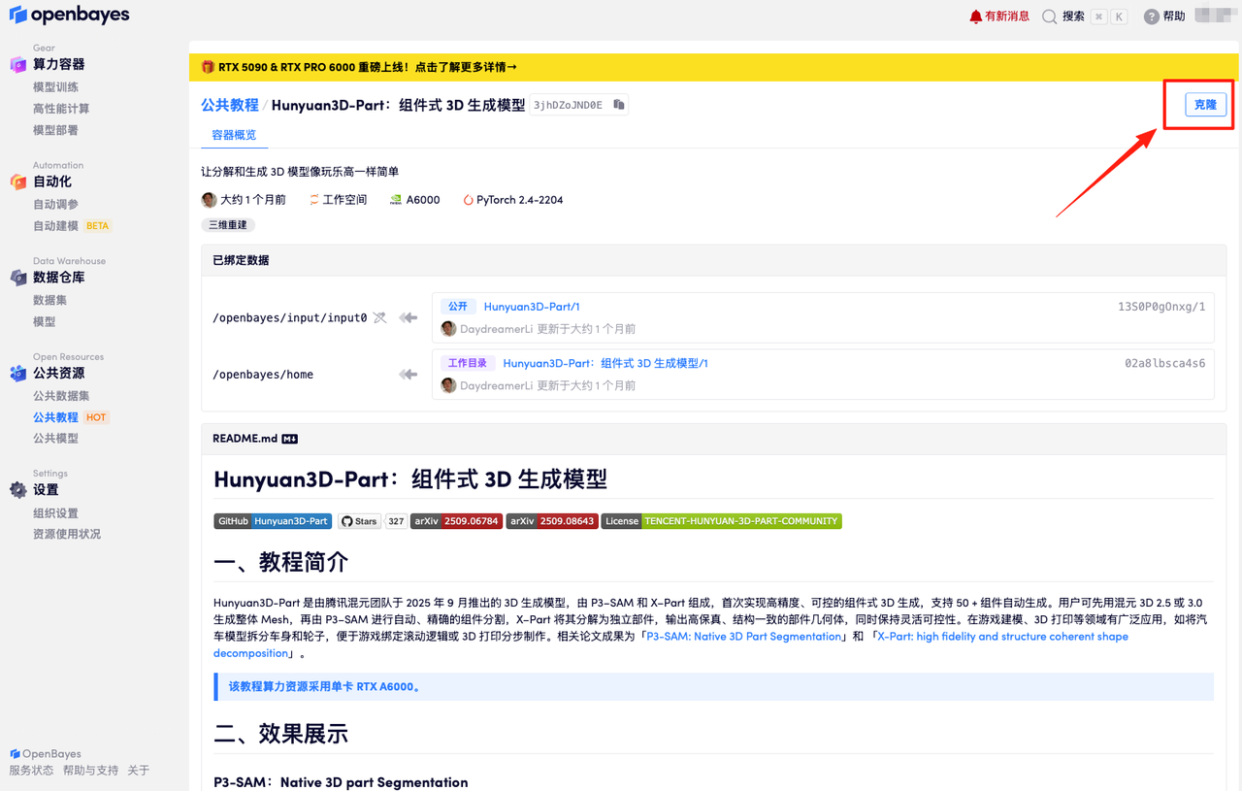The image size is (1242, 791).
Task: Open Hunyuan3D-Part：组件式 3D 生成模型/1 link
Action: tap(605, 363)
